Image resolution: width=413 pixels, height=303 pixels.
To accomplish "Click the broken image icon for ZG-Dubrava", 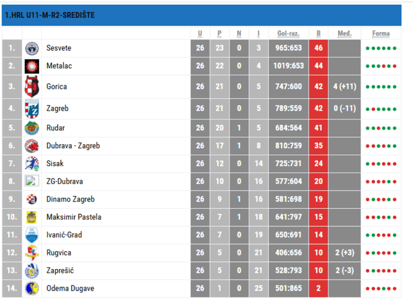I will (32, 181).
